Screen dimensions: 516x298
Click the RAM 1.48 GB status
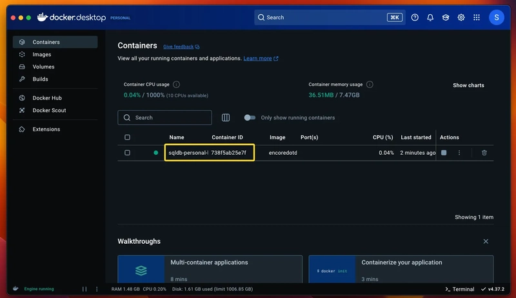pos(125,289)
